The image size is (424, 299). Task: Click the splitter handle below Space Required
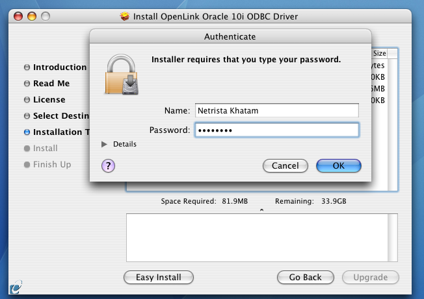tap(261, 209)
